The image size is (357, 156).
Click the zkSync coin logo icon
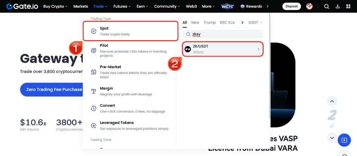click(x=187, y=49)
